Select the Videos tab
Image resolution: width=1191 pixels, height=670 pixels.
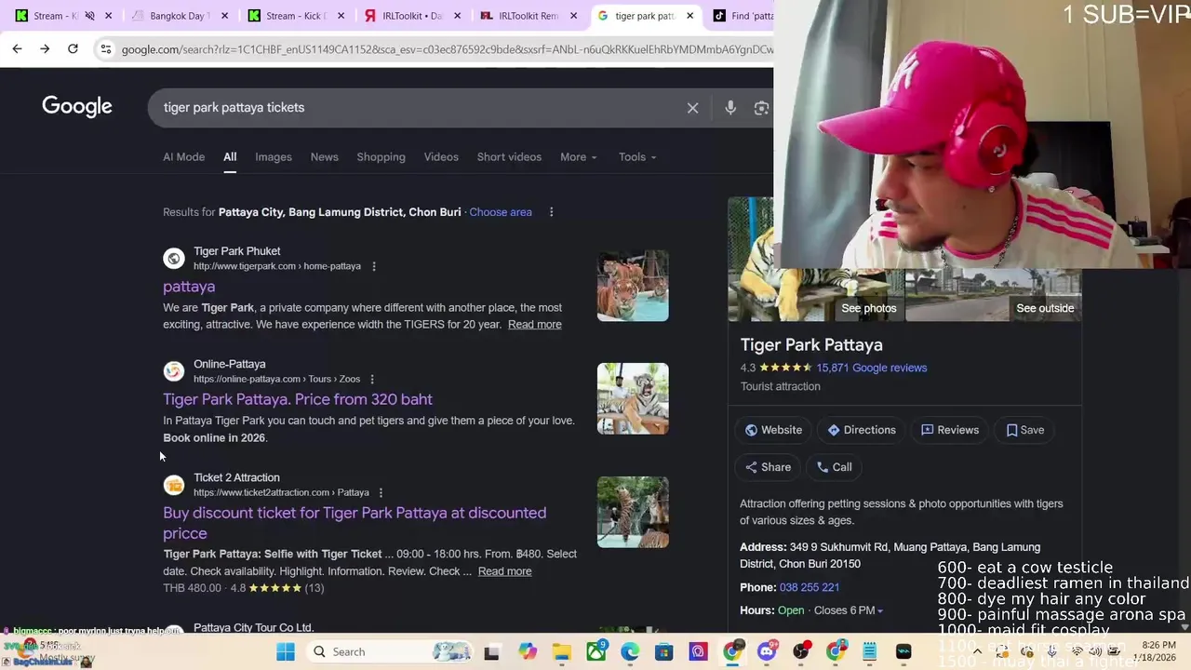click(441, 157)
